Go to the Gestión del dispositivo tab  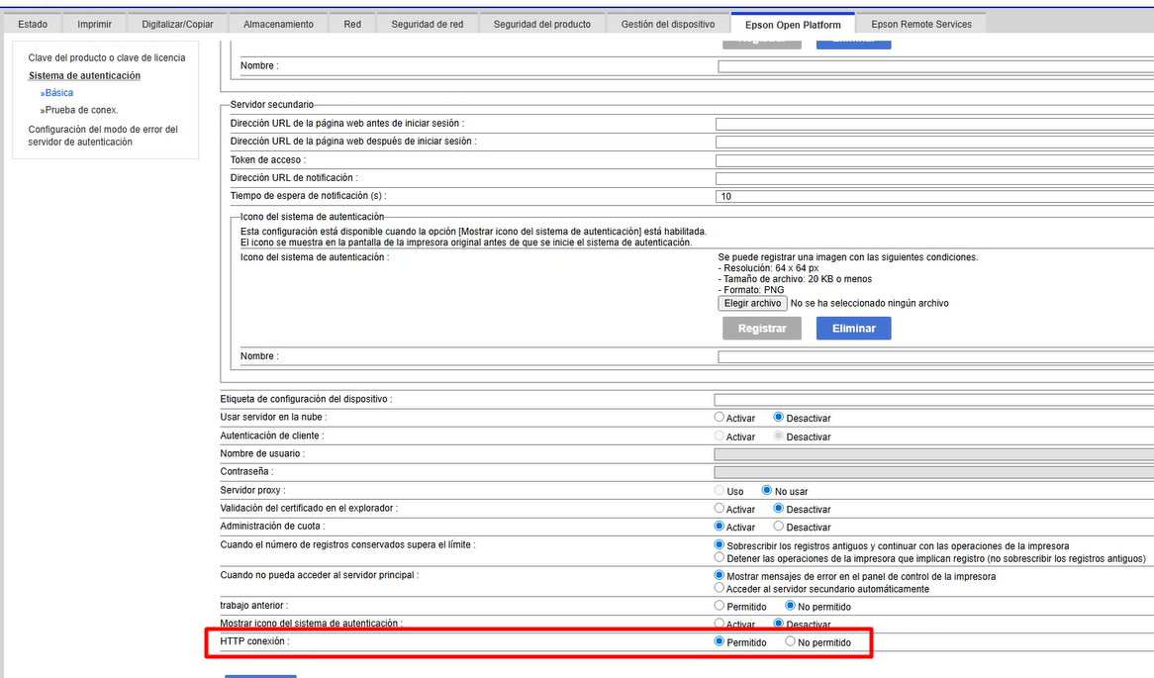pyautogui.click(x=668, y=24)
